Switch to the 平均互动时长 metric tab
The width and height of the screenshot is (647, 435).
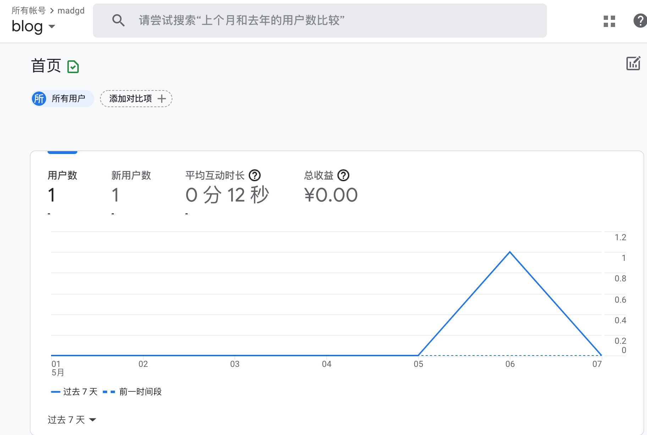point(215,175)
